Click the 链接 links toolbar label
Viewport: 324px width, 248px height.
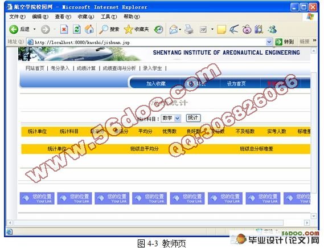pyautogui.click(x=305, y=42)
